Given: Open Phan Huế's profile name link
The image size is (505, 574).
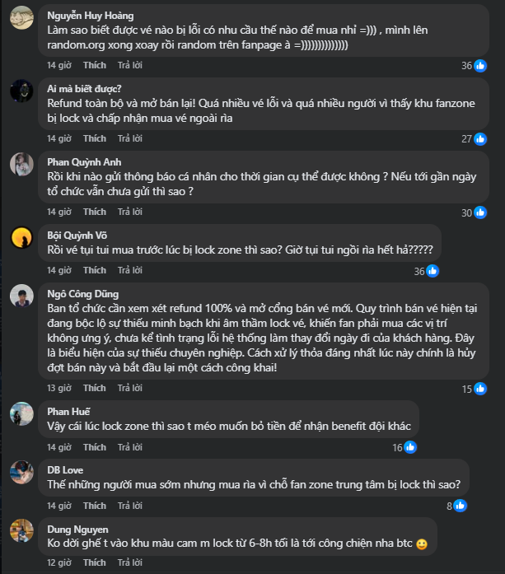Looking at the screenshot, I should pos(70,408).
